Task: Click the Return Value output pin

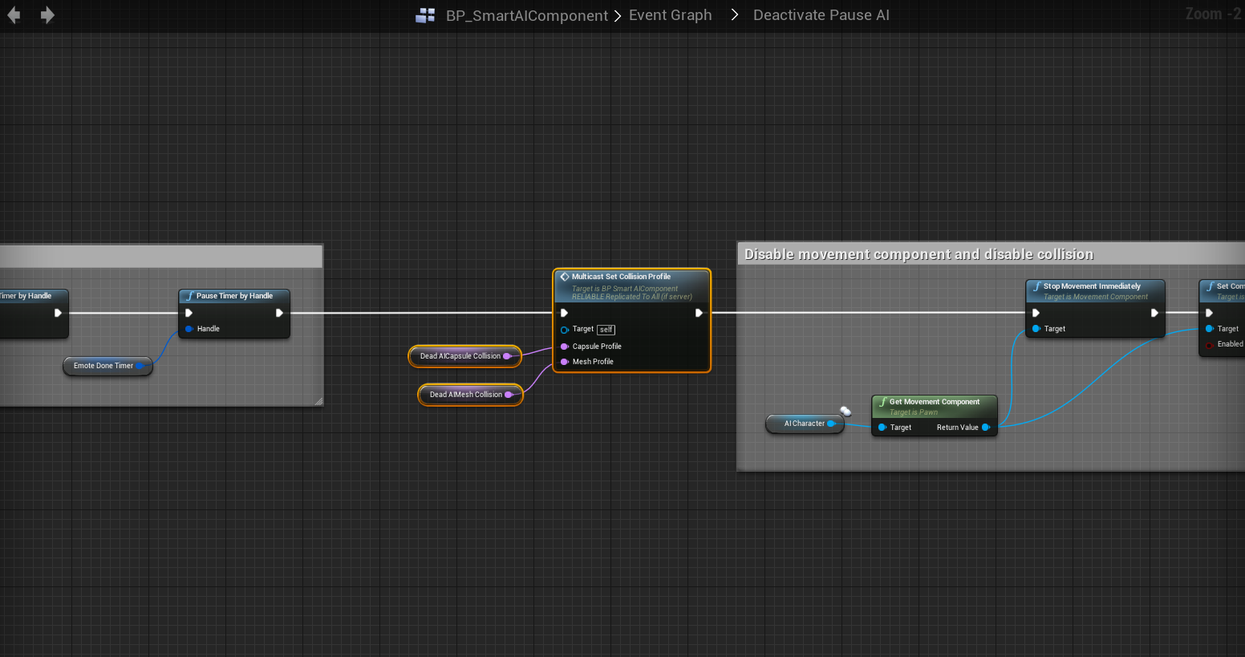Action: click(x=986, y=428)
